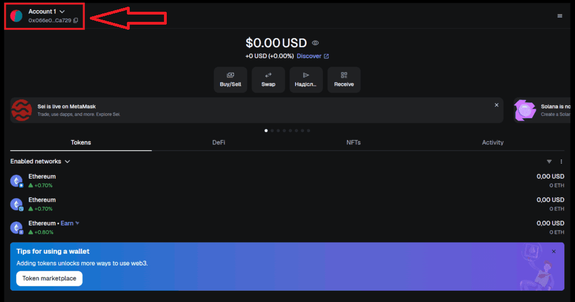Click the Account 1 avatar icon
Image resolution: width=575 pixels, height=302 pixels.
coord(16,16)
